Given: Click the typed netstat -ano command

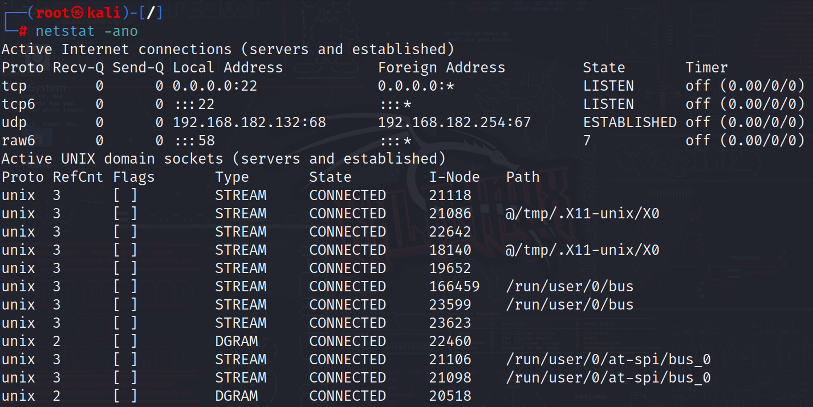Looking at the screenshot, I should click(87, 31).
